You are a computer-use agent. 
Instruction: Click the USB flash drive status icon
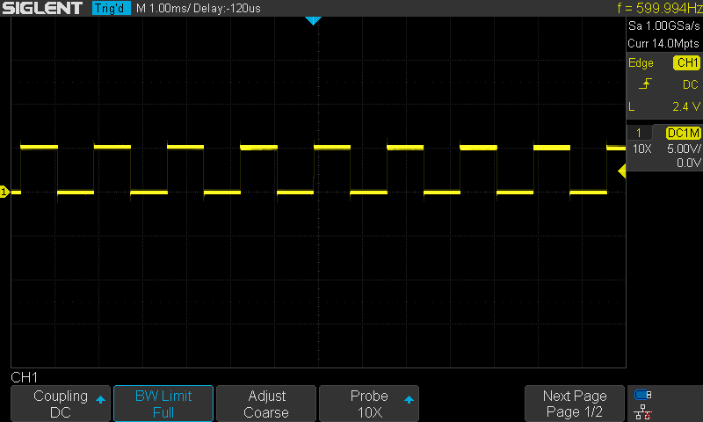click(643, 395)
